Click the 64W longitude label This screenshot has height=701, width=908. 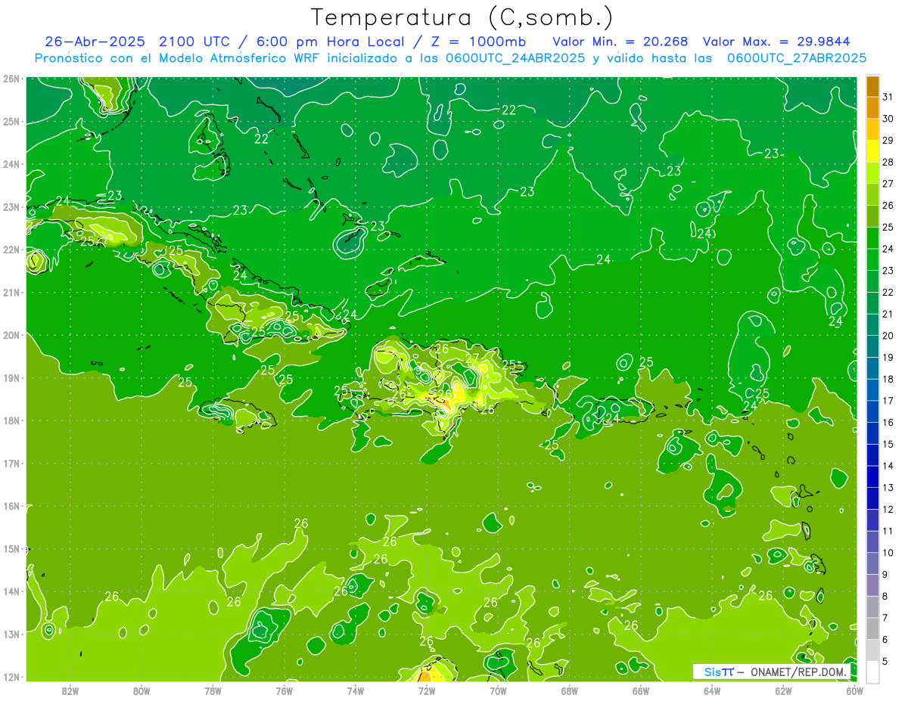(712, 690)
